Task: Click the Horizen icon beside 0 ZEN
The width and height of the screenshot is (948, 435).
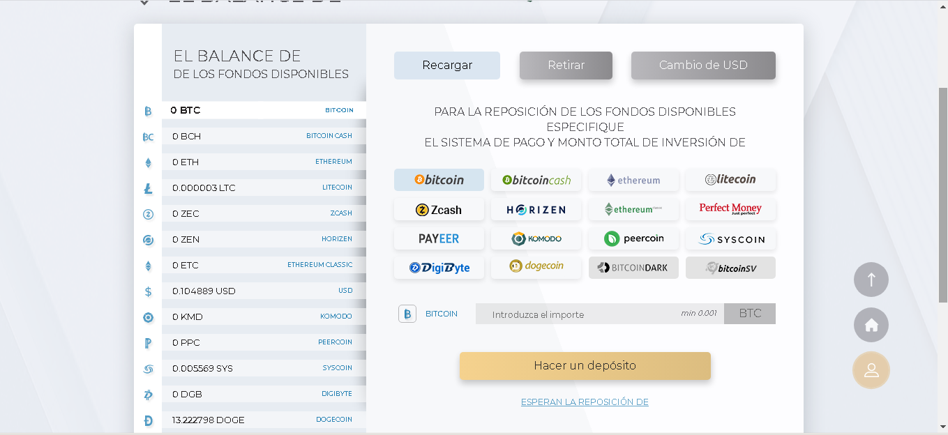Action: click(x=148, y=240)
